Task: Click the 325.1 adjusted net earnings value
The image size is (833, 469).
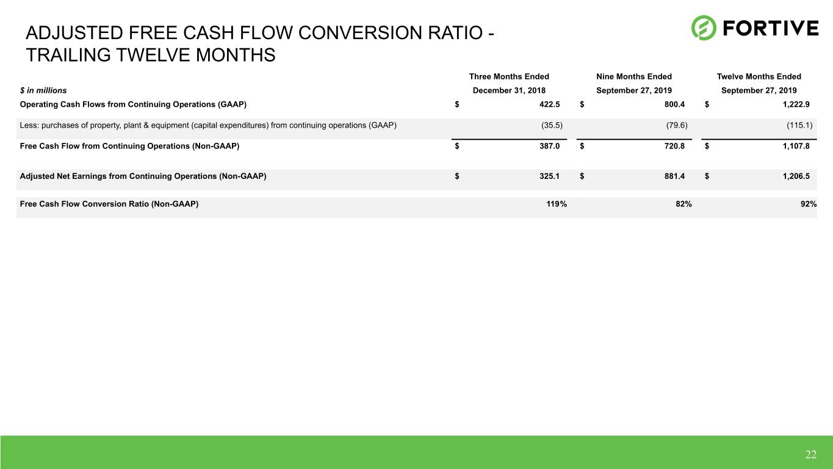Action: (x=549, y=176)
